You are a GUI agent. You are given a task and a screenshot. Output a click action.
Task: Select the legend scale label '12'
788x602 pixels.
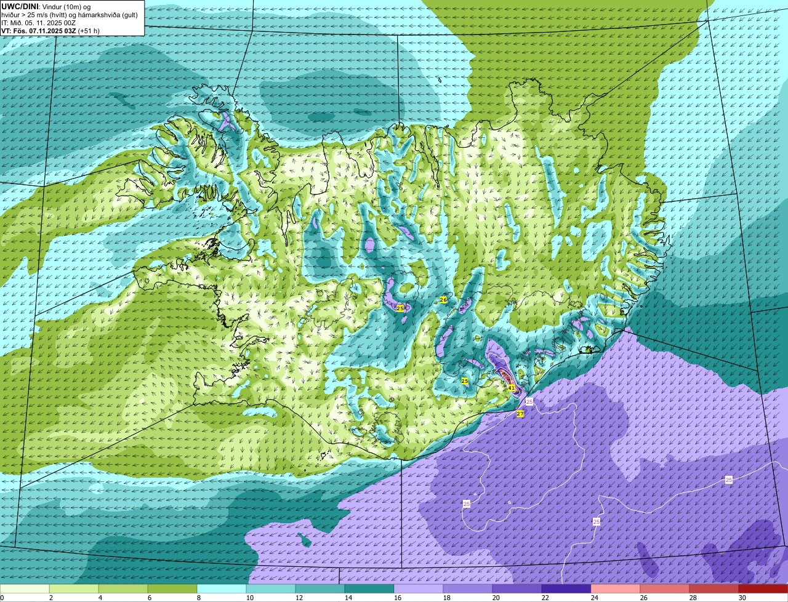point(299,598)
